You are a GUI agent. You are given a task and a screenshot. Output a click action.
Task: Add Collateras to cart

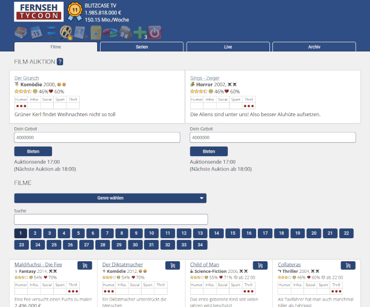click(348, 265)
